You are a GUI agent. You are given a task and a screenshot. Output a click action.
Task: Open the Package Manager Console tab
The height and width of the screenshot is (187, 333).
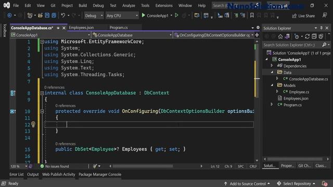pos(100,175)
